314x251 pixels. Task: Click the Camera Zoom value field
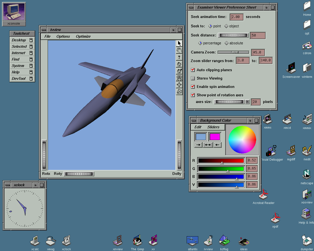[x=258, y=52]
